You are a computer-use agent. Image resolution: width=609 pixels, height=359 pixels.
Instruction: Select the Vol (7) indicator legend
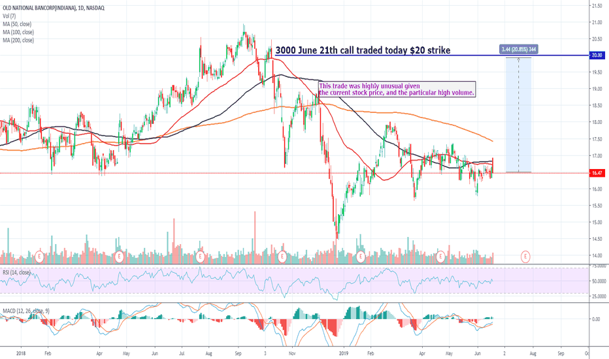(9, 16)
